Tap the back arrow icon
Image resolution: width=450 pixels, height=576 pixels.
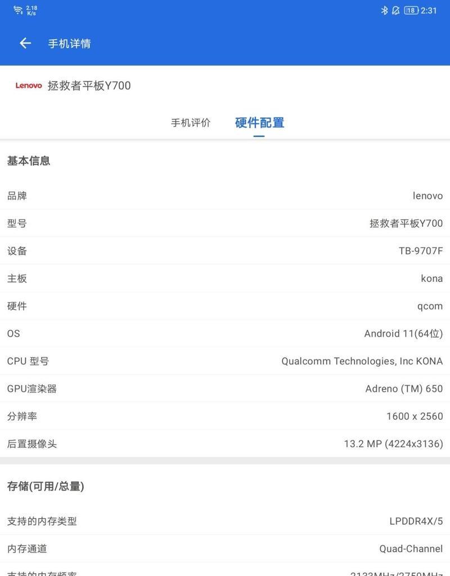25,43
